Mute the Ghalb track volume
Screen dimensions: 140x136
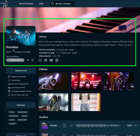(x=136, y=126)
